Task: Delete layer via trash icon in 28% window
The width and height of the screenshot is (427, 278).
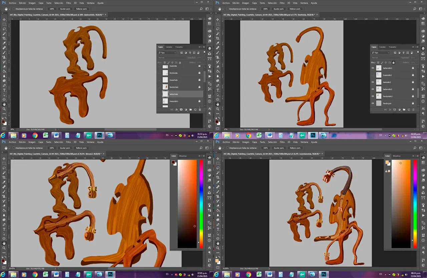Action: point(200,109)
